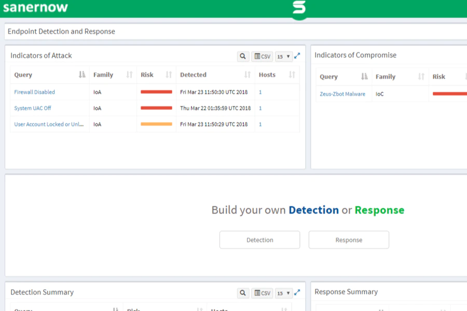Screen dimensions: 467x311
Task: Open search in Indicators of Attack panel
Action: click(x=243, y=56)
